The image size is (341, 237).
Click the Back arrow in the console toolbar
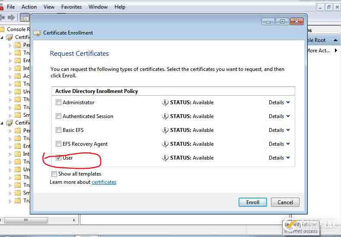(3, 17)
